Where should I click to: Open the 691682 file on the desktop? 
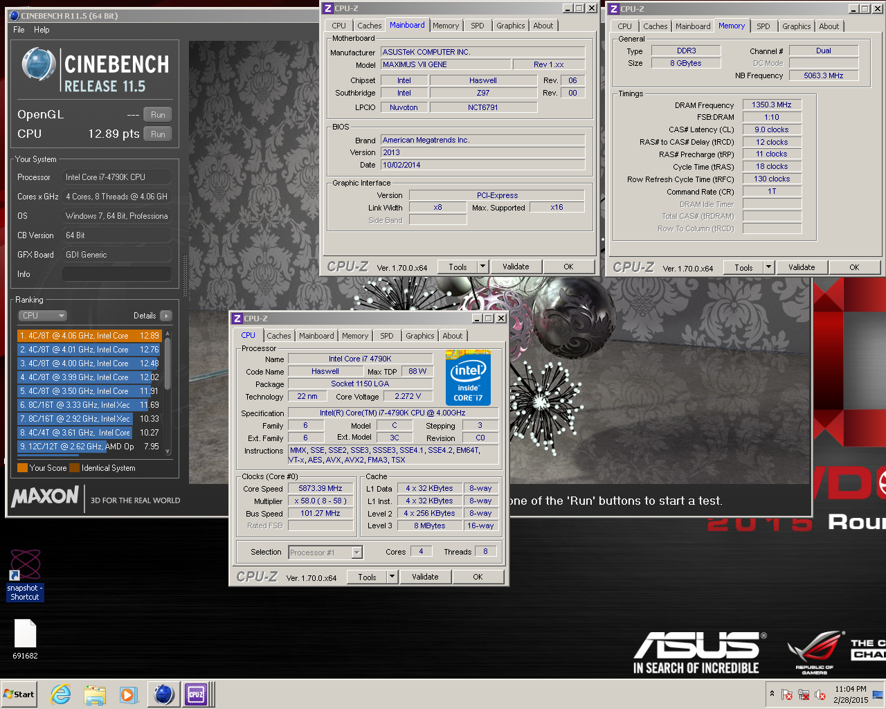pos(25,638)
